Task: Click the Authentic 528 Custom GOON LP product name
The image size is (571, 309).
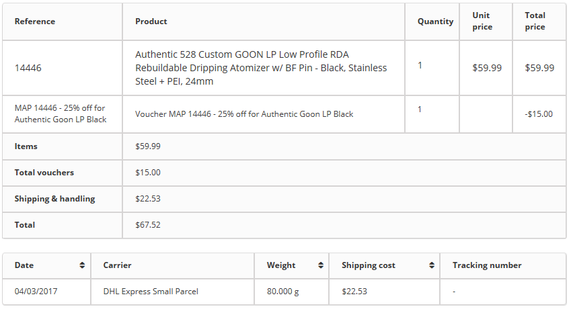Action: [x=261, y=68]
